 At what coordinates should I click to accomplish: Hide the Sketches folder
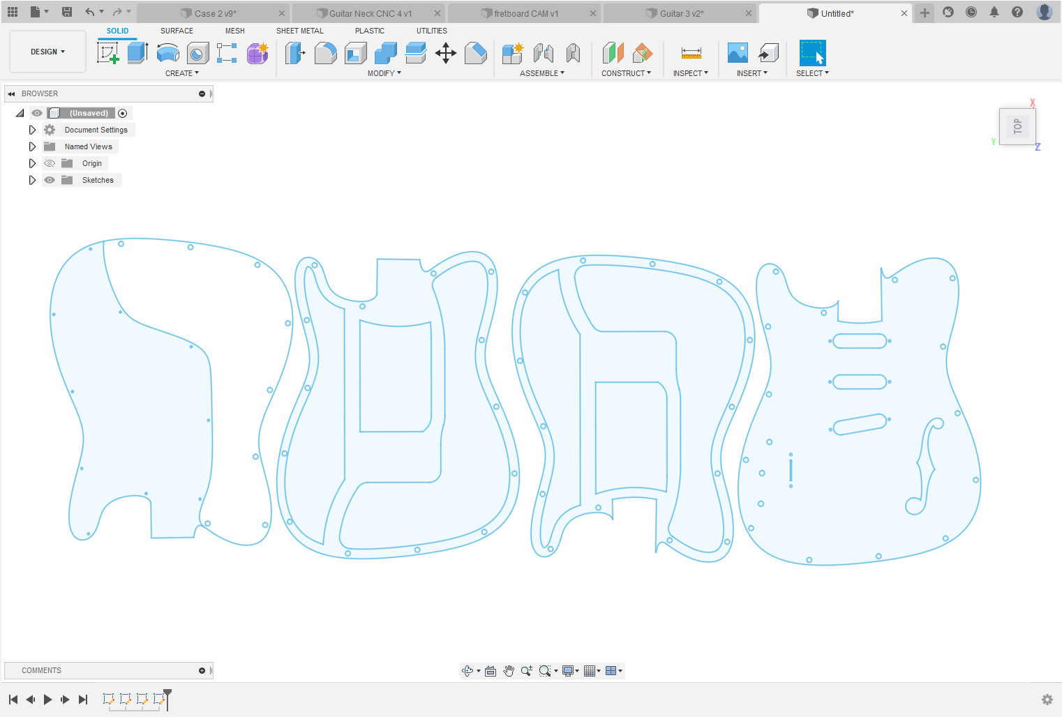50,180
